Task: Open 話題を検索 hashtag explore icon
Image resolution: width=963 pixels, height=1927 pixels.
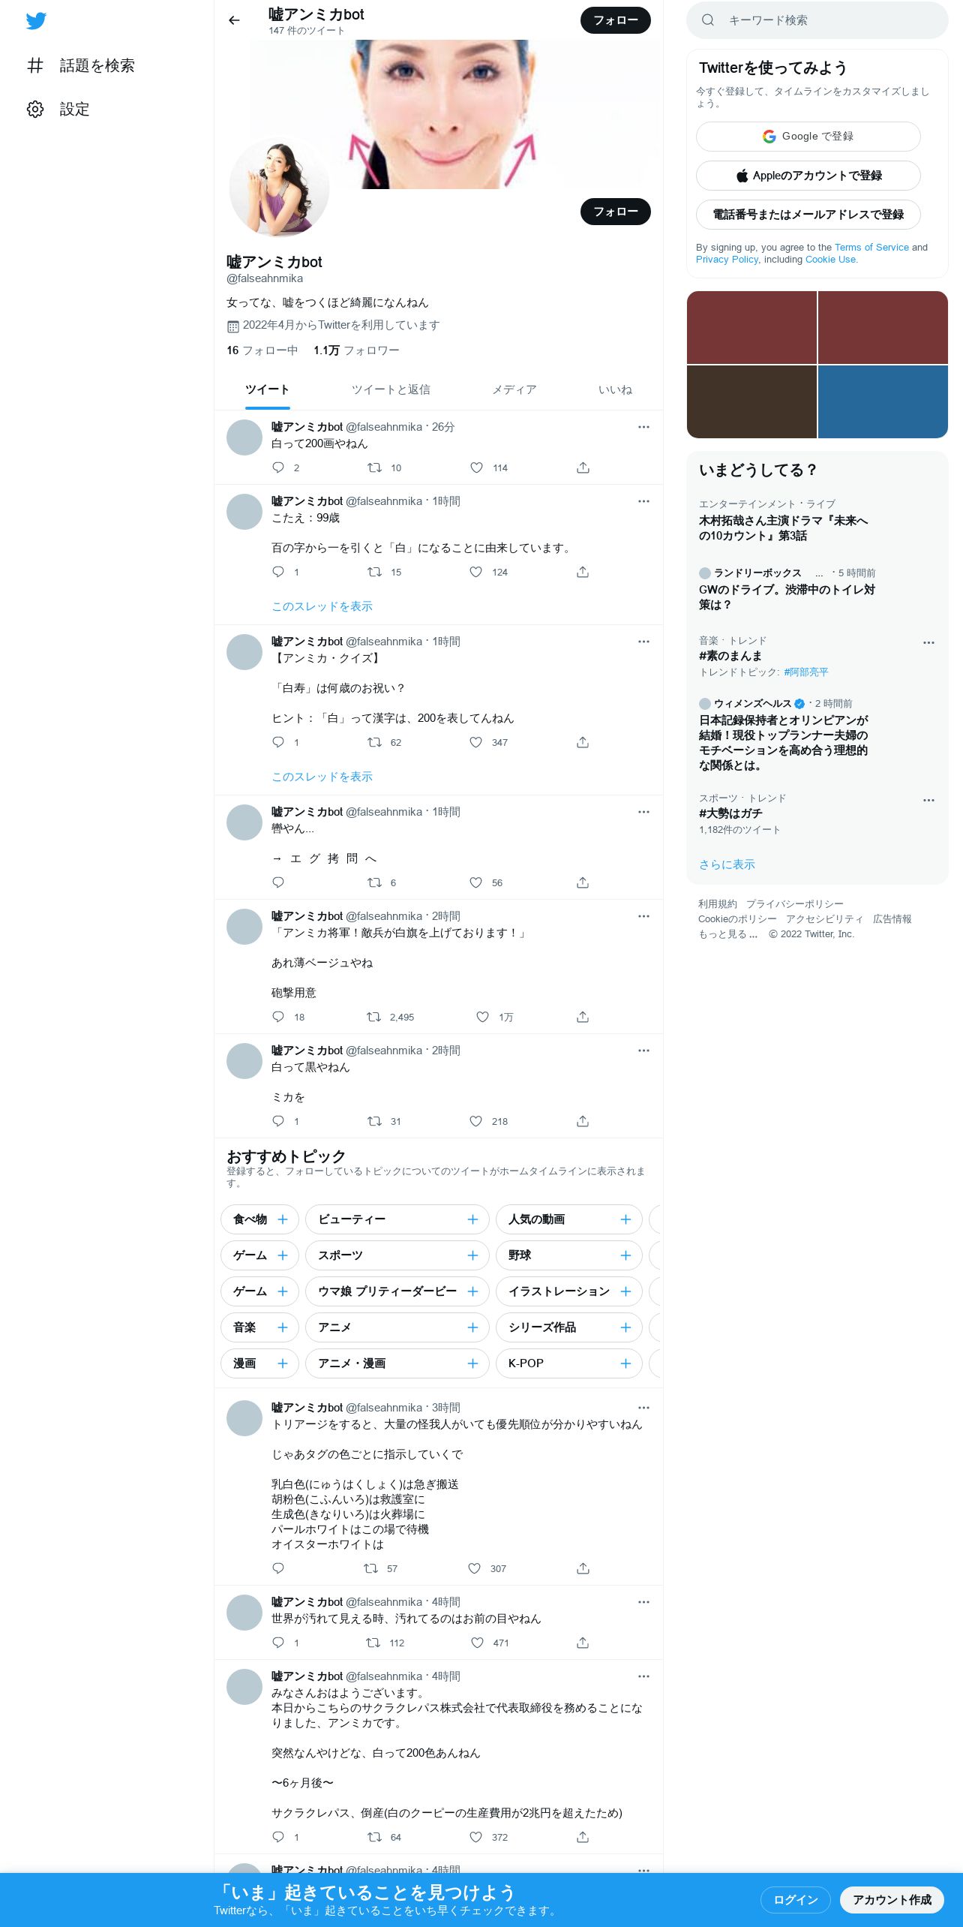Action: tap(35, 65)
